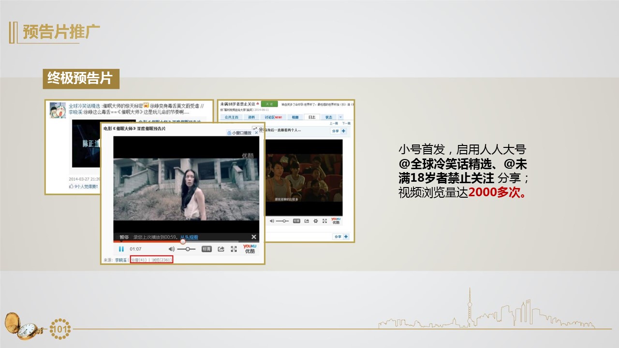Screen dimensions: 619x348
Task: Click Youku logo in right player
Action: pos(336,221)
